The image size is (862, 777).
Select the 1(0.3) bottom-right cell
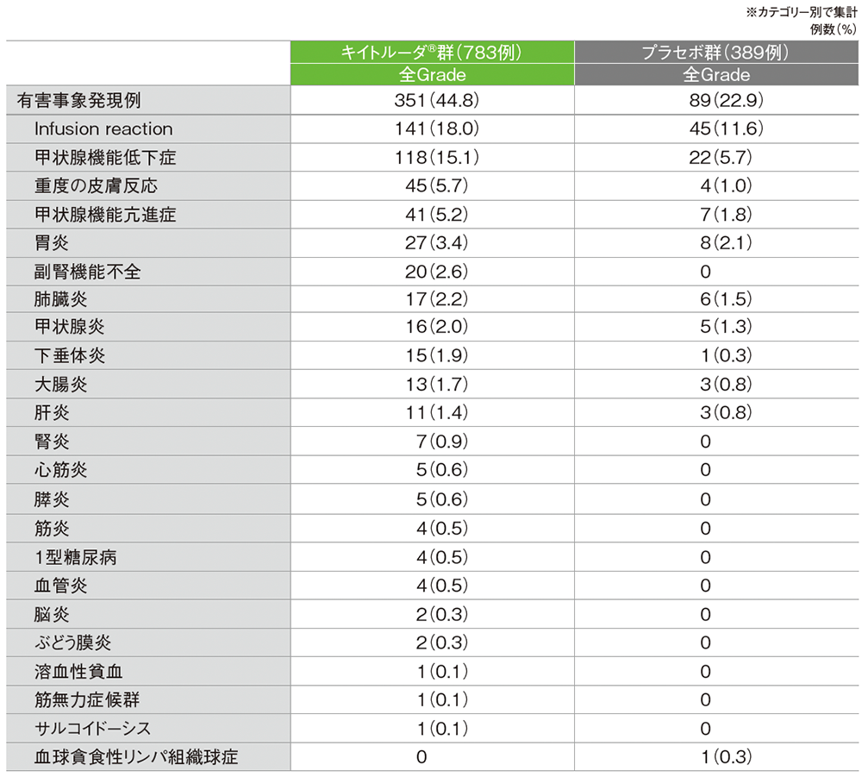(x=715, y=755)
